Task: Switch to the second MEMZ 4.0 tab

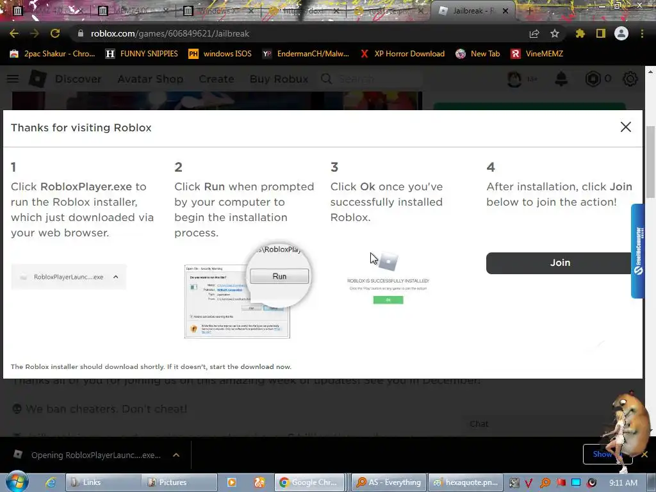Action: point(132,11)
